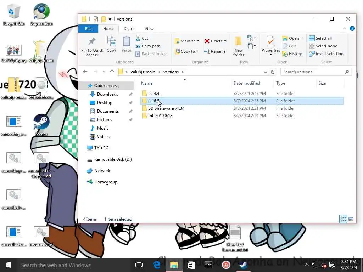Switch to the Share ribbon tab

pyautogui.click(x=129, y=29)
